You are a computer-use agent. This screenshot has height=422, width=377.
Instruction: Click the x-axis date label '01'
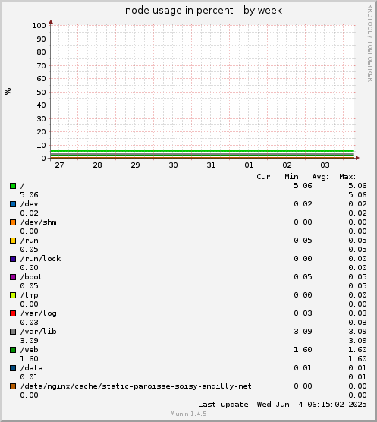pos(249,165)
